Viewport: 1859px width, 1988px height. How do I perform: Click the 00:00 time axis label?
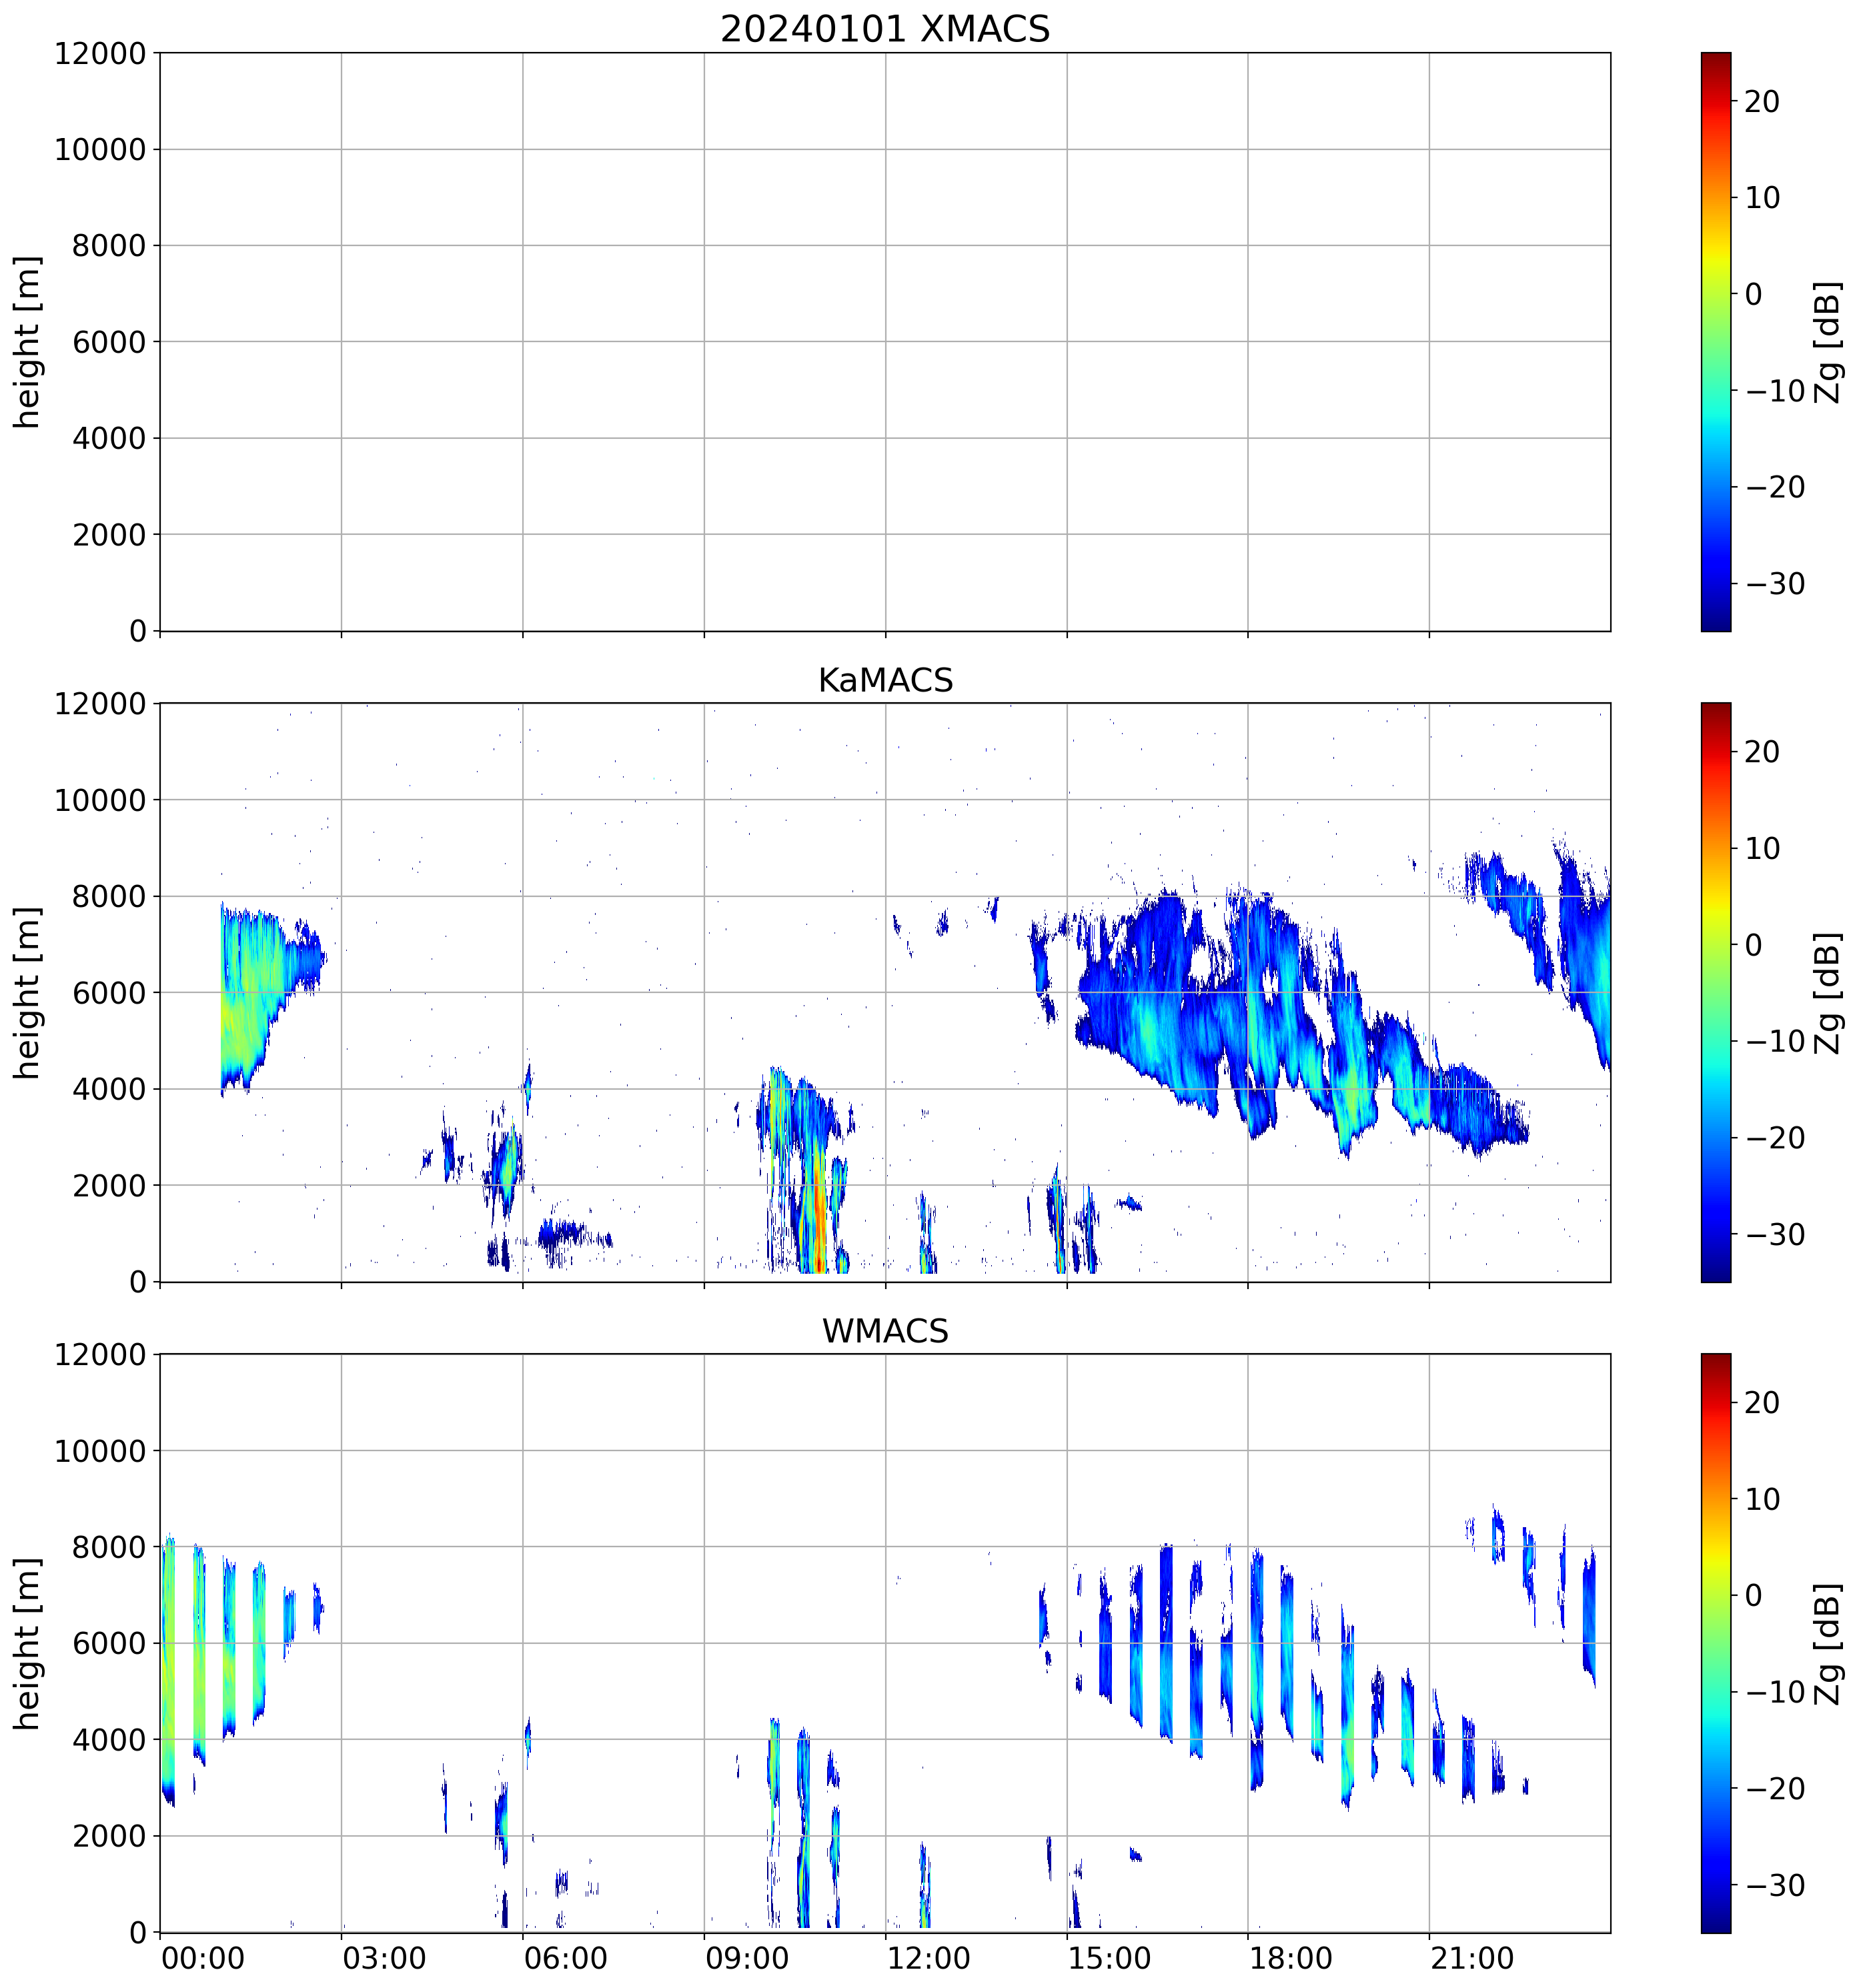click(x=203, y=1957)
